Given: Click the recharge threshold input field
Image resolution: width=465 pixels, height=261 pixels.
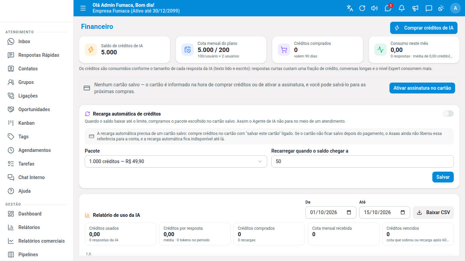Looking at the screenshot, I should coord(363,161).
